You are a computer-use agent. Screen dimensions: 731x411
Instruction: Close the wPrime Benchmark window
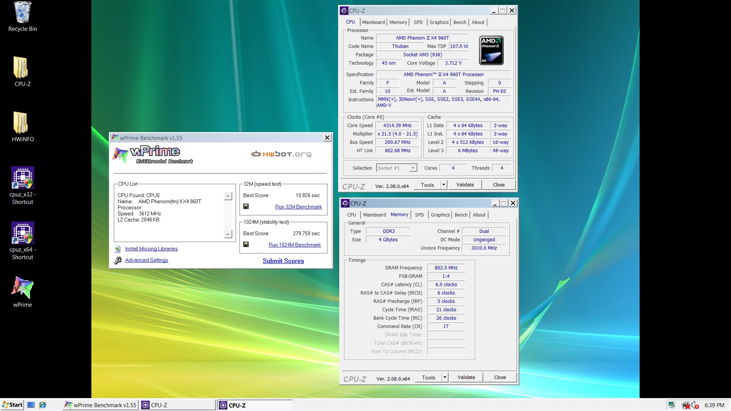tap(327, 138)
